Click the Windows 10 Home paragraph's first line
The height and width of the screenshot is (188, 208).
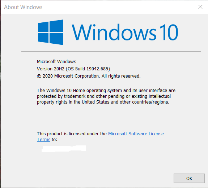pyautogui.click(x=106, y=91)
